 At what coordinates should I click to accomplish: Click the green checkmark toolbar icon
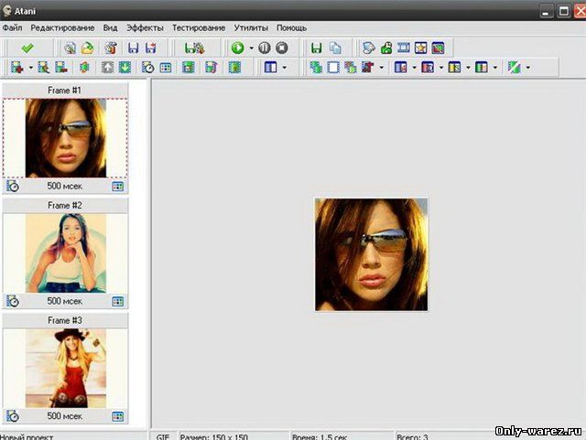click(27, 48)
